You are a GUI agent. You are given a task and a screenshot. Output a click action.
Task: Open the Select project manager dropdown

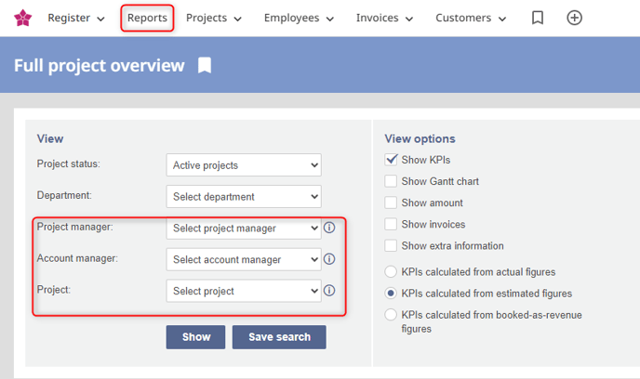tap(244, 228)
